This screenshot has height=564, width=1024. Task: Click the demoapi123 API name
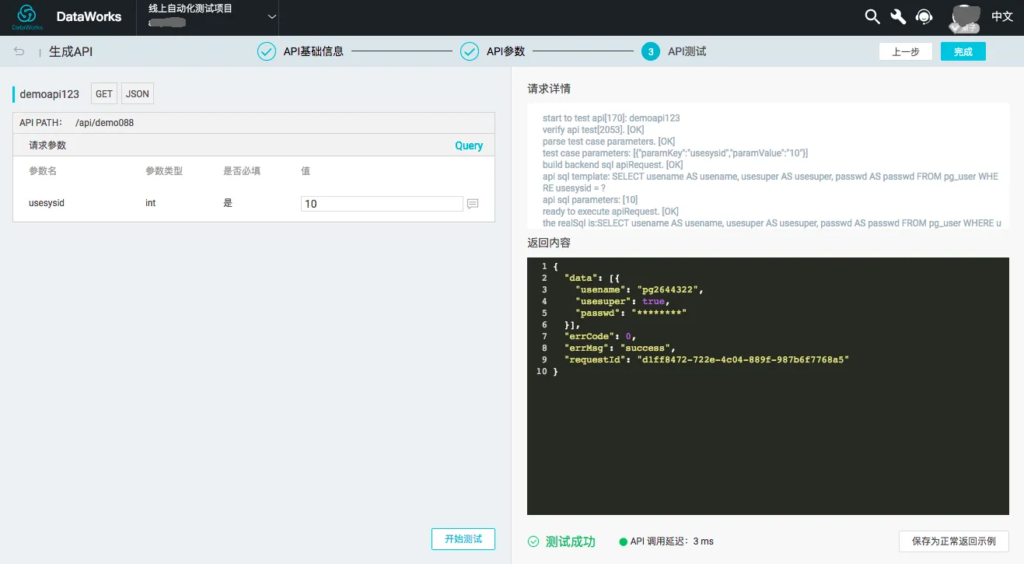[x=50, y=94]
